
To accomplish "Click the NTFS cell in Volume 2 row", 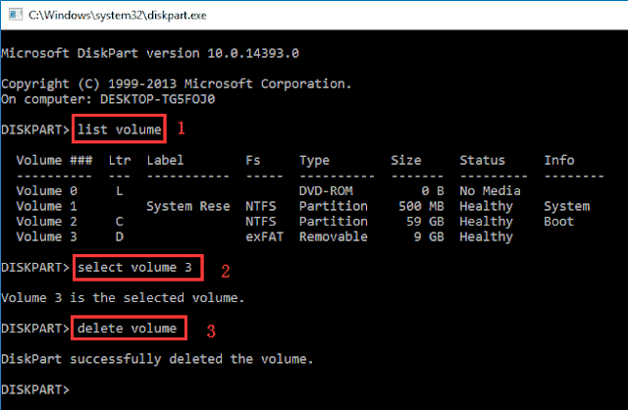I will [x=261, y=221].
